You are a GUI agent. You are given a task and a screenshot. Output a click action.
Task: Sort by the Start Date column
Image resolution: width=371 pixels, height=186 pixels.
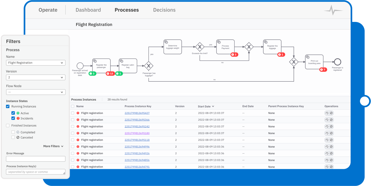206,107
